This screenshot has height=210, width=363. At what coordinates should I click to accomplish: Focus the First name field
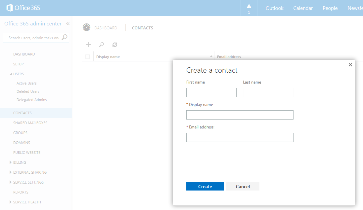(x=211, y=92)
